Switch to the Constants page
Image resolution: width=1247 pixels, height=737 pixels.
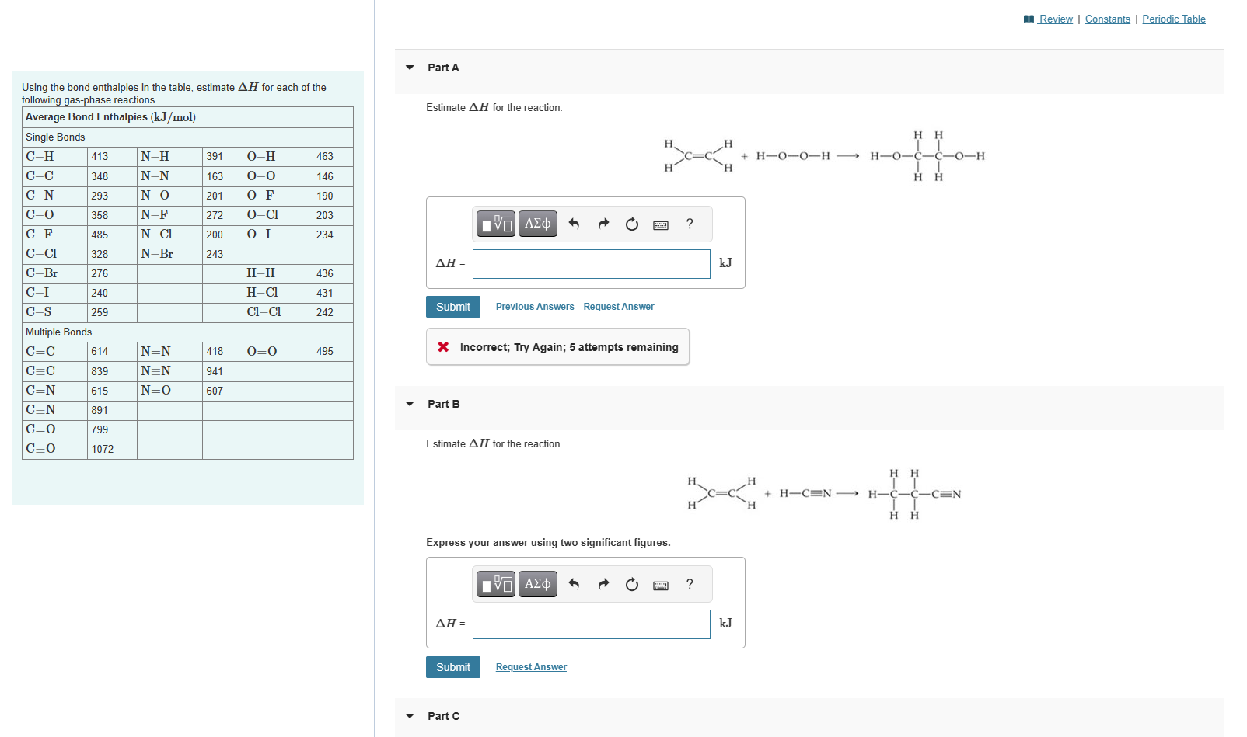click(x=1107, y=19)
